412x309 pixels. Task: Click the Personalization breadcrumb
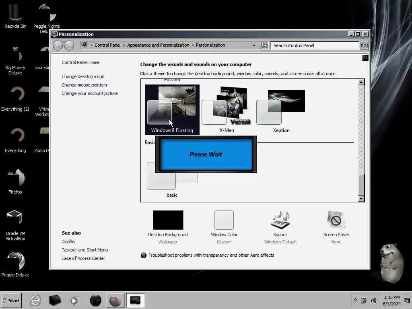click(210, 45)
